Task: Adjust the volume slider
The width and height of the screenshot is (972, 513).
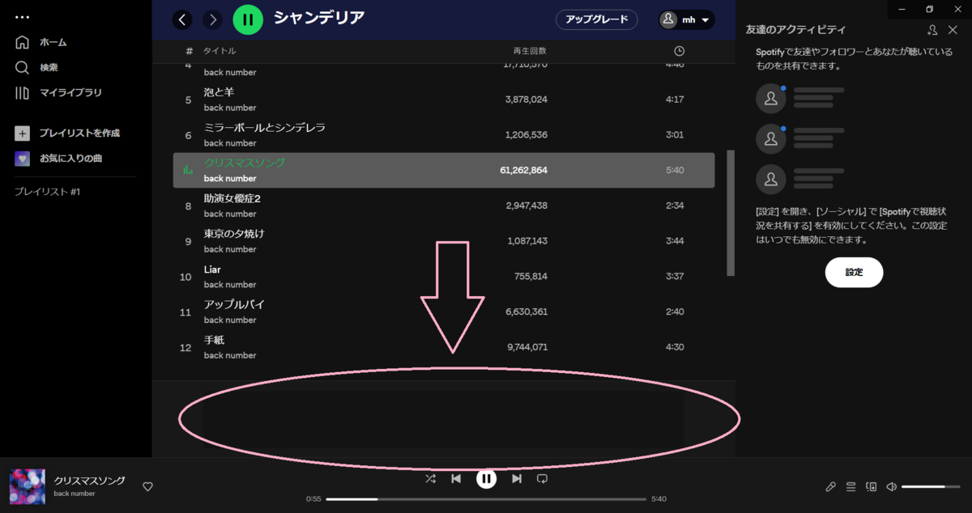Action: (x=932, y=486)
